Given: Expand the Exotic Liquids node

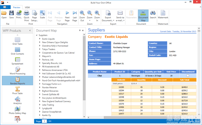Looking at the screenshot, I should [x=40, y=39].
